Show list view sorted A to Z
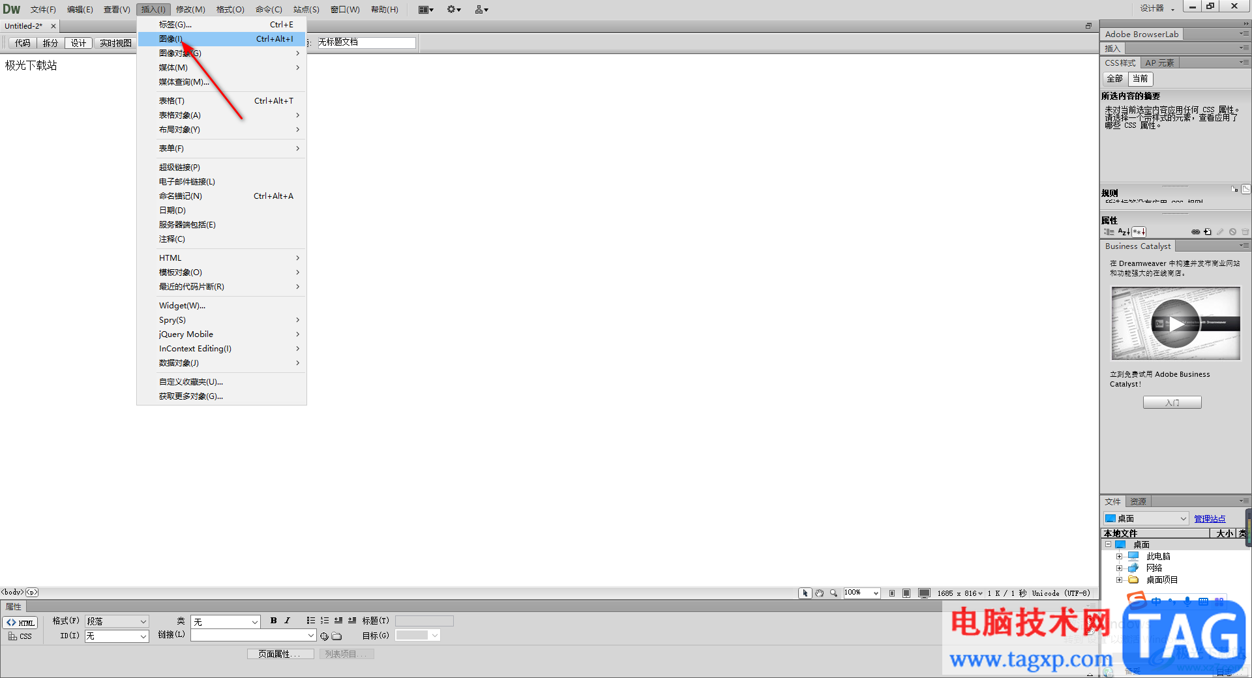Screen dimensions: 1252x678 tap(1124, 231)
